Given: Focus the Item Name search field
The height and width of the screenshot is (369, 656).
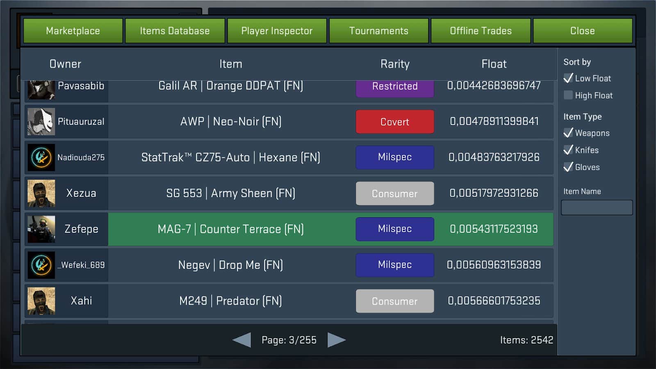Looking at the screenshot, I should [597, 207].
